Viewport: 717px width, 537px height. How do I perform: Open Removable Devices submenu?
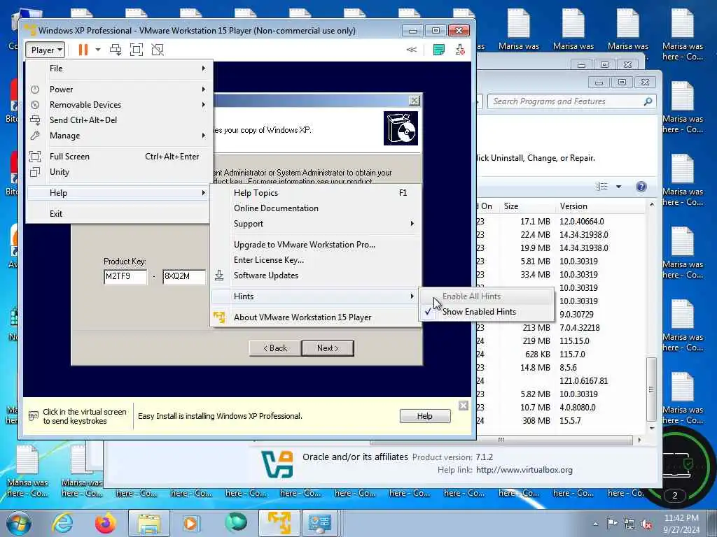(120, 105)
